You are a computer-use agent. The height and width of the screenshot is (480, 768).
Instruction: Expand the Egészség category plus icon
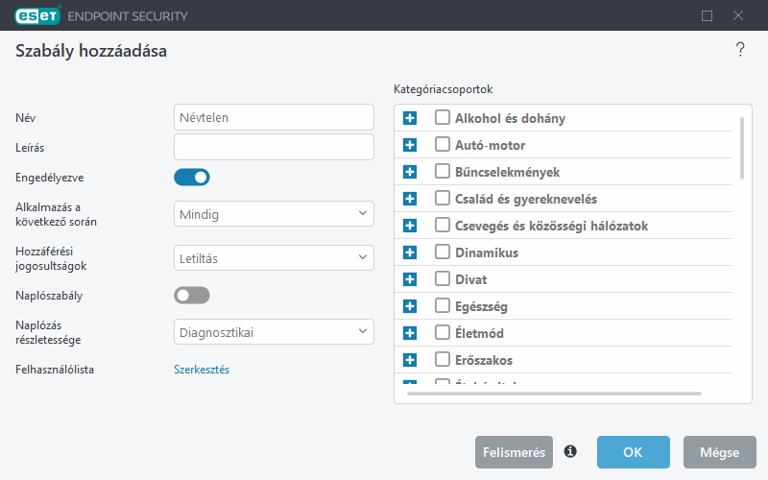pyautogui.click(x=410, y=306)
